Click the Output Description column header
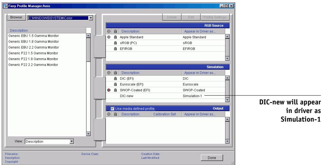Viewport: 322px width, 165px height. (135, 114)
